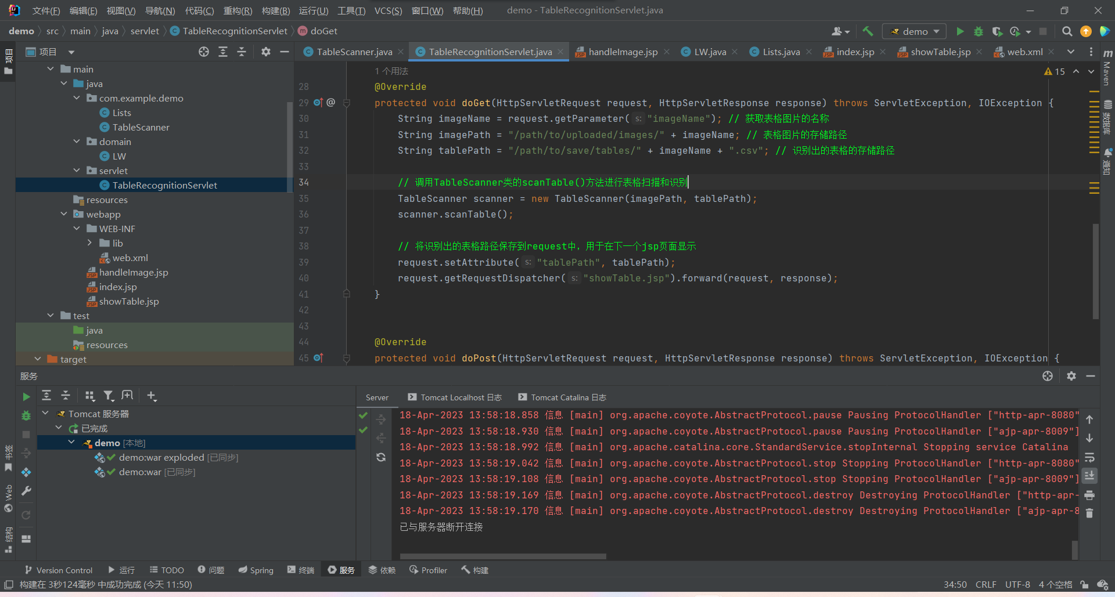This screenshot has width=1115, height=597.
Task: Toggle read-only lock icon in status bar
Action: 1084,585
